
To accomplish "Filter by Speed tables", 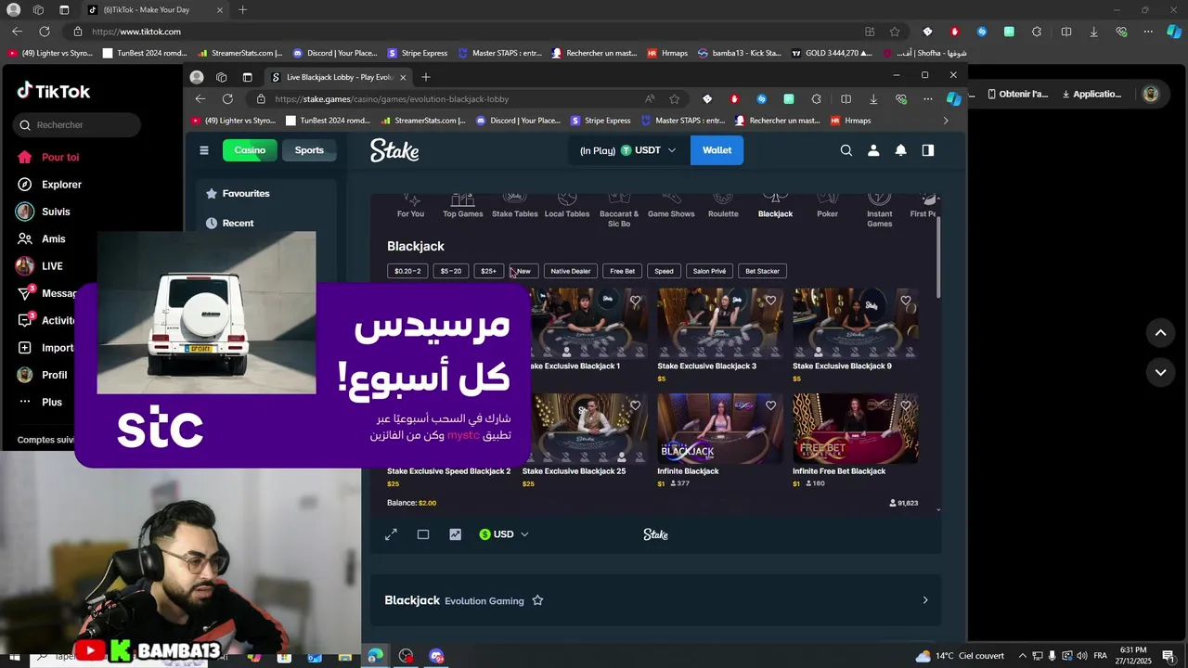I will [x=664, y=271].
